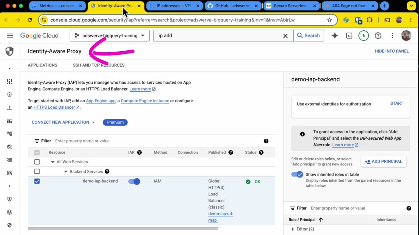Open the three-dot settings menu in the console header

coord(392,36)
